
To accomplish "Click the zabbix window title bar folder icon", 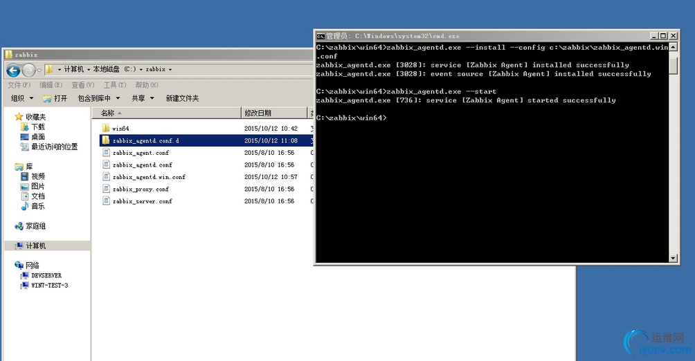I will click(9, 55).
